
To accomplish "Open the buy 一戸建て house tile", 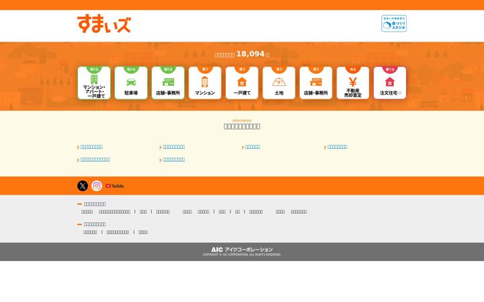I will click(242, 83).
